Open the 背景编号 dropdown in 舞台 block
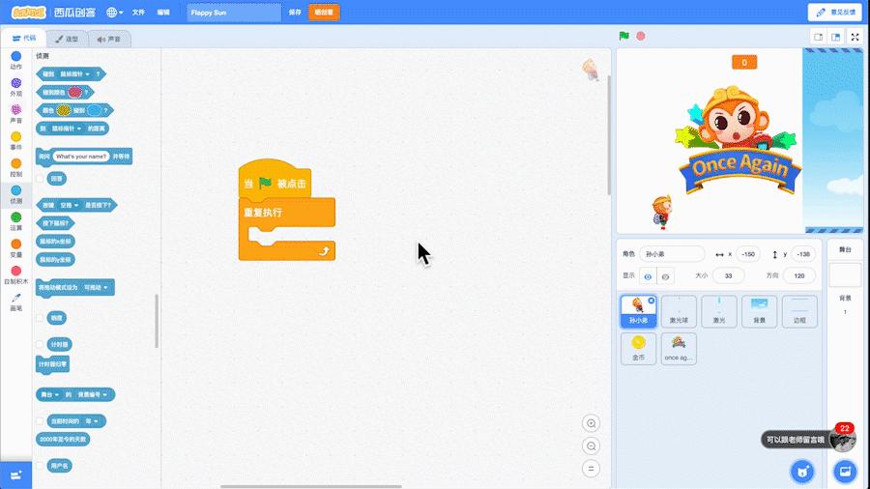The width and height of the screenshot is (870, 489). coord(92,394)
